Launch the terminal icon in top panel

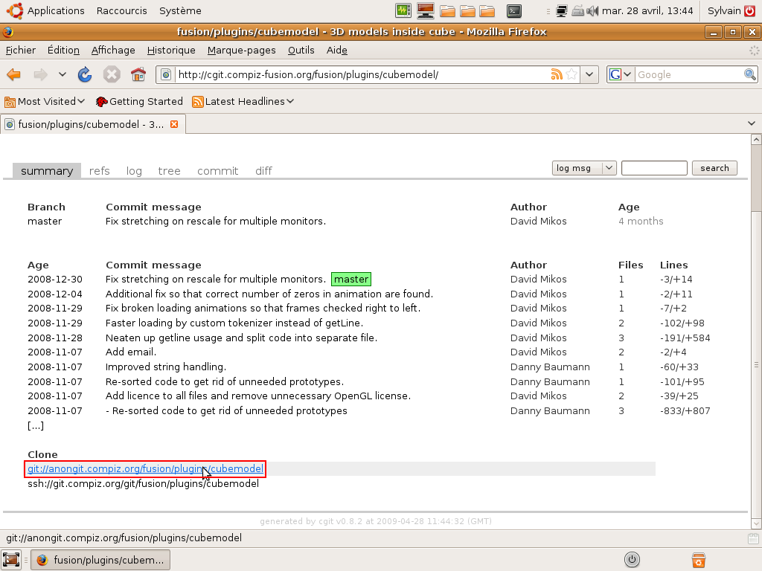point(513,10)
